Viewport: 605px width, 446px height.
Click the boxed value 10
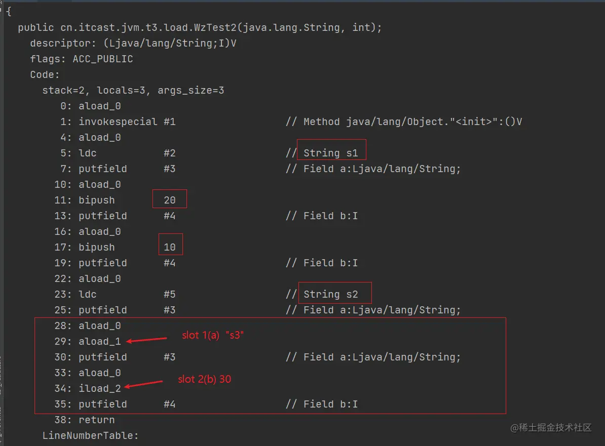pyautogui.click(x=170, y=247)
